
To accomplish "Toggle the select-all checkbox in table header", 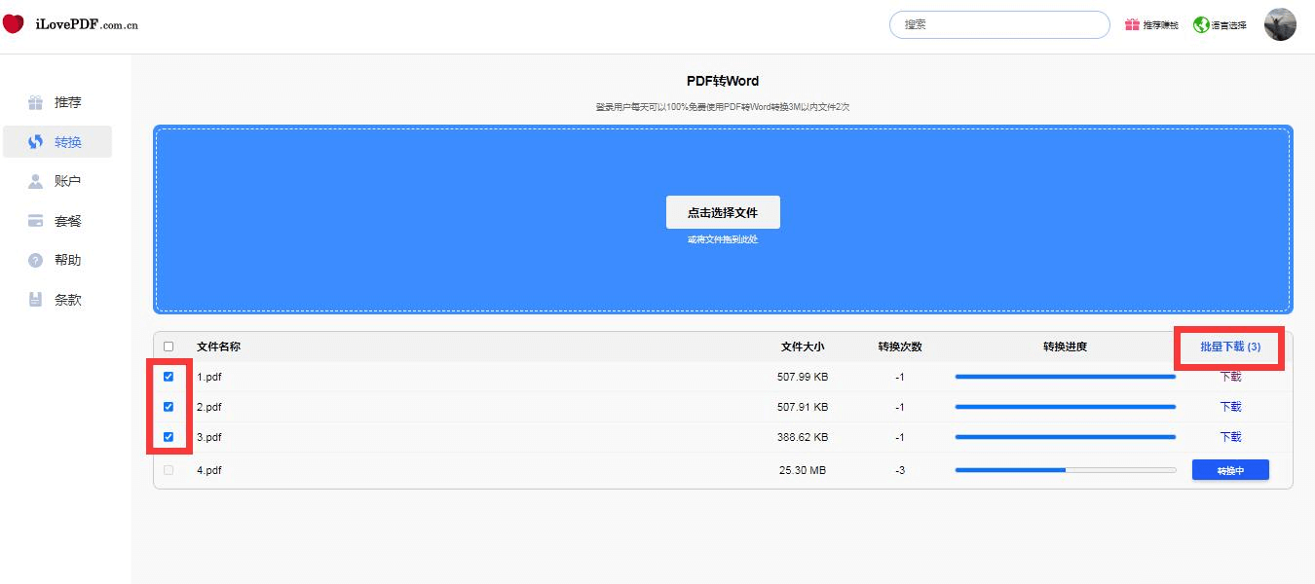I will [x=169, y=347].
